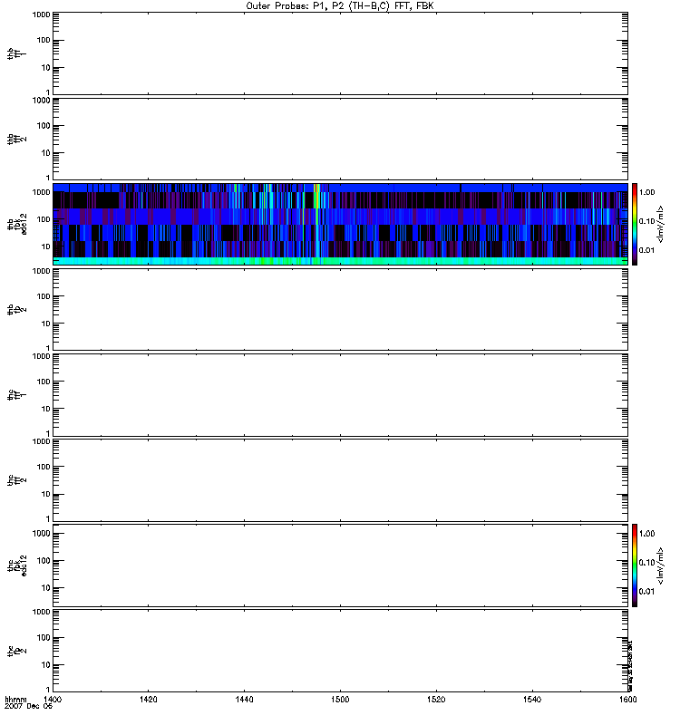The height and width of the screenshot is (725, 680).
Task: Click the '10' tick label of thb fff 1 panel
Action: (x=45, y=67)
